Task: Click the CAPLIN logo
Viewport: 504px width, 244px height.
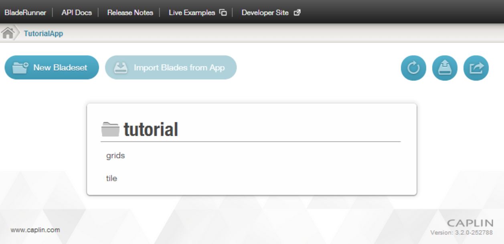Action: click(470, 223)
